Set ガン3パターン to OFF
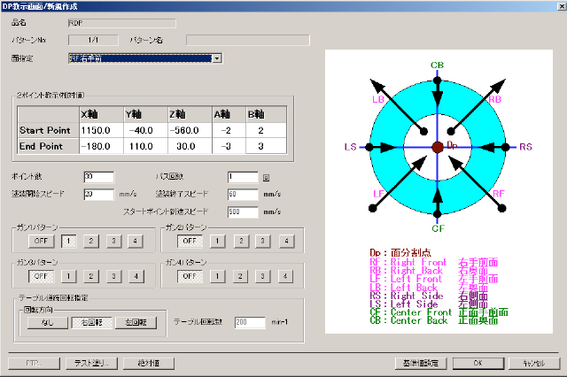 [42, 276]
